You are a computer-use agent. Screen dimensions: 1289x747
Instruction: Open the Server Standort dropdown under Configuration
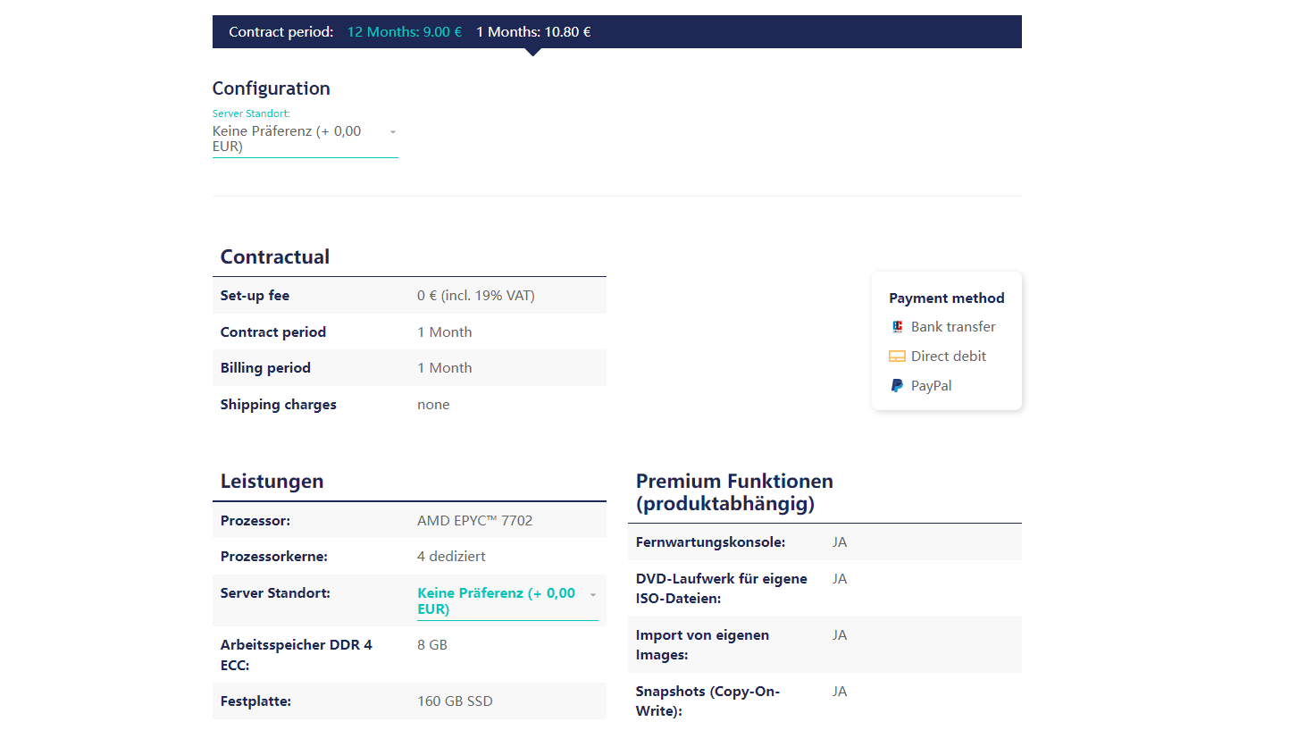305,138
